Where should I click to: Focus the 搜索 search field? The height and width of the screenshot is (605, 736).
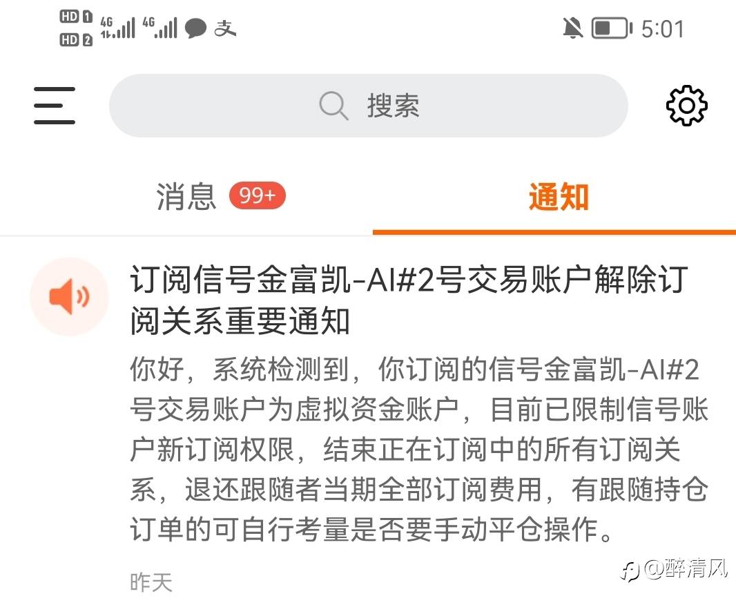pyautogui.click(x=369, y=106)
